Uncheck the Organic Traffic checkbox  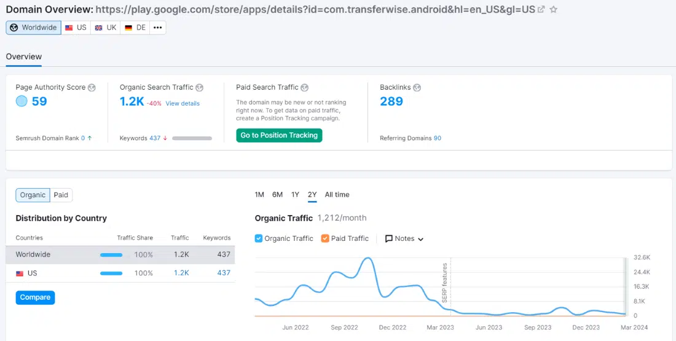[259, 238]
